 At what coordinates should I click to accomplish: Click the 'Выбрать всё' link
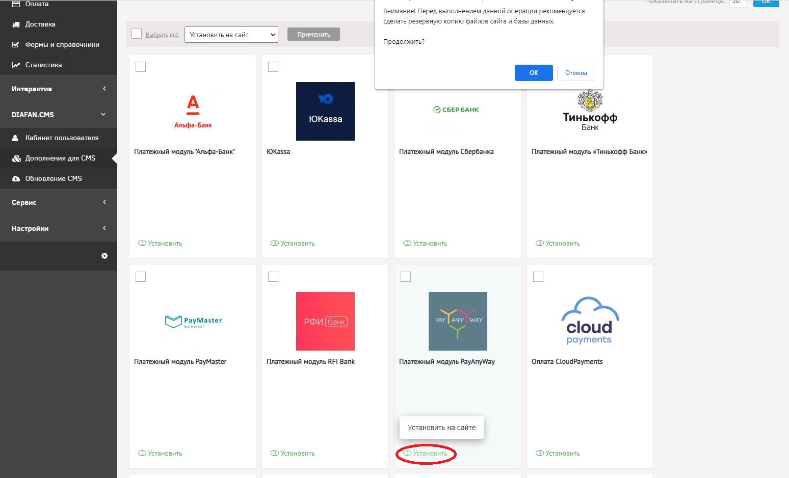coord(162,35)
